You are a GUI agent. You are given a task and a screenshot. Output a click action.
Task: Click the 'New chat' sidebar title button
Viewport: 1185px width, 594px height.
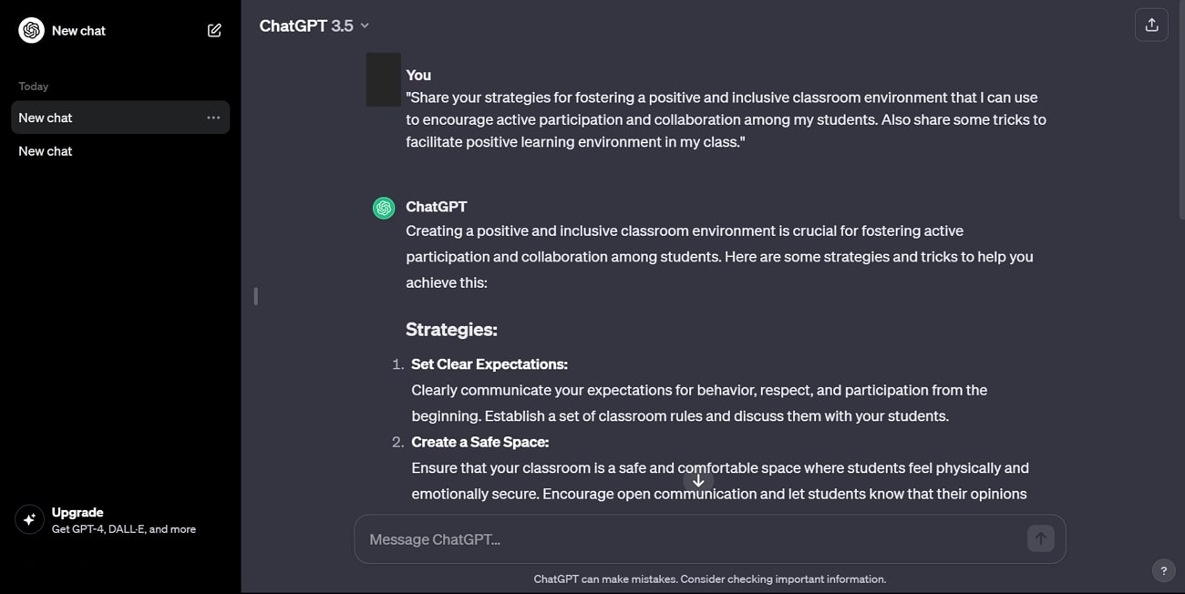pos(78,29)
